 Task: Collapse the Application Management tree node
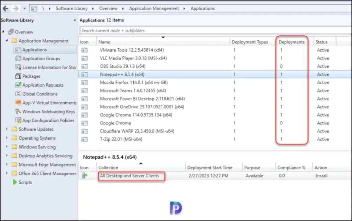tap(7, 40)
